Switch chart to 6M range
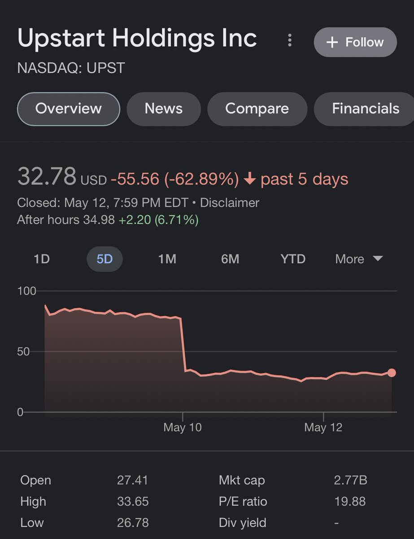Screen dimensions: 414x539 230,259
